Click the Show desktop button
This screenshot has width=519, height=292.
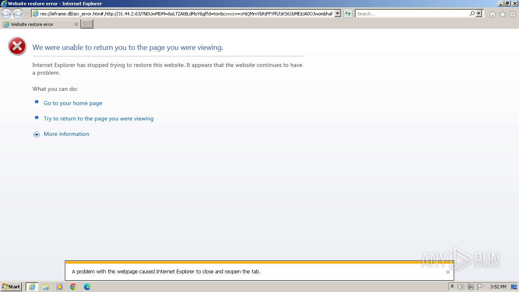tap(514, 287)
